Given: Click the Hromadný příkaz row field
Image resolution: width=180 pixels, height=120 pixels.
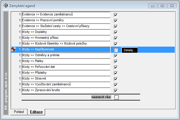Looking at the screenshot, I should pos(66,38).
